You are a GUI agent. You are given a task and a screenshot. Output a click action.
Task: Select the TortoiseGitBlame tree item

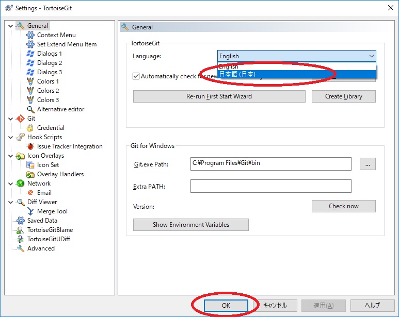tap(50, 230)
